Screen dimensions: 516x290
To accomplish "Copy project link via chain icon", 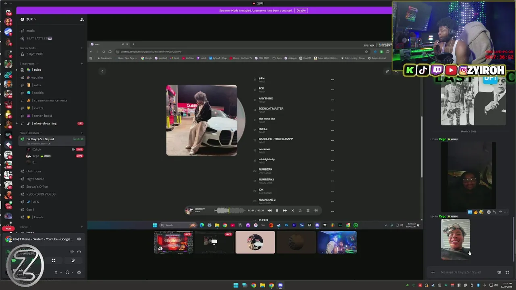I will (x=387, y=71).
